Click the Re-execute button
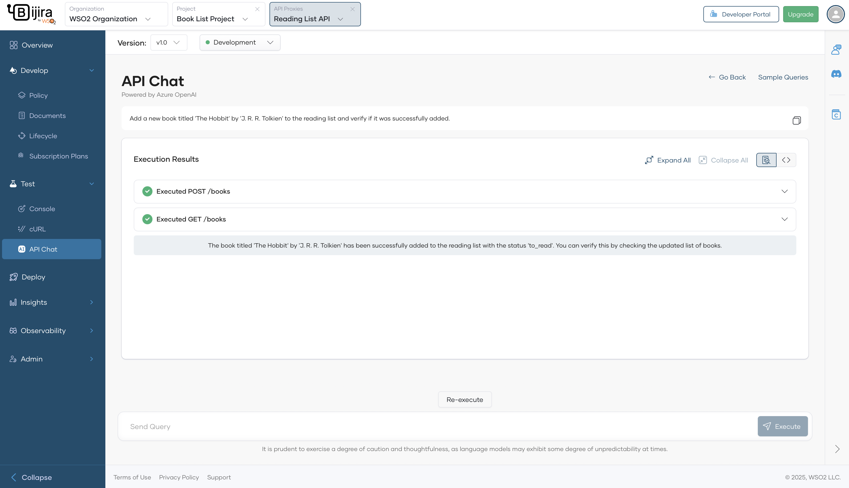849x488 pixels. (x=465, y=399)
